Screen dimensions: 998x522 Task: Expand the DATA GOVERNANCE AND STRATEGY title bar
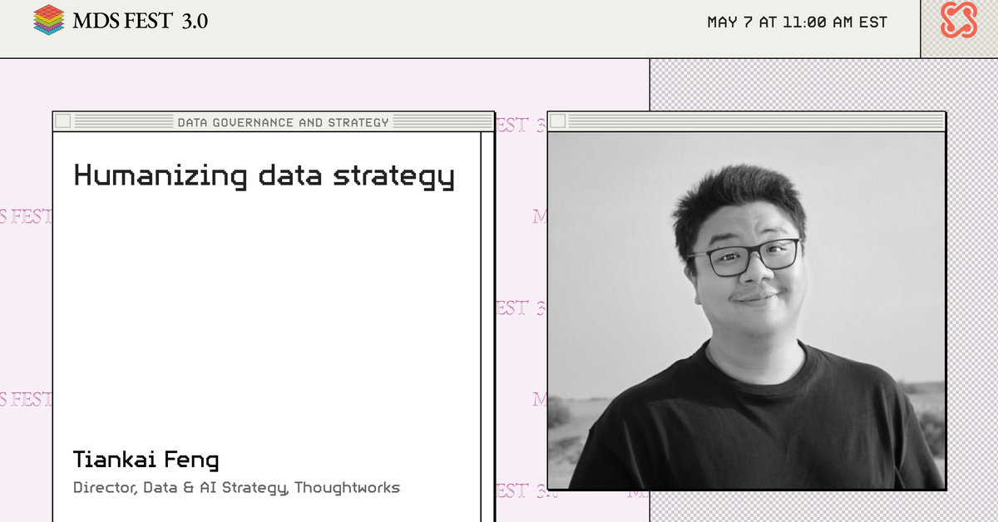click(x=283, y=121)
